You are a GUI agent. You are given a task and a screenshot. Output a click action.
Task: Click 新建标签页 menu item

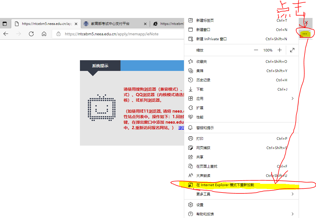click(242, 20)
